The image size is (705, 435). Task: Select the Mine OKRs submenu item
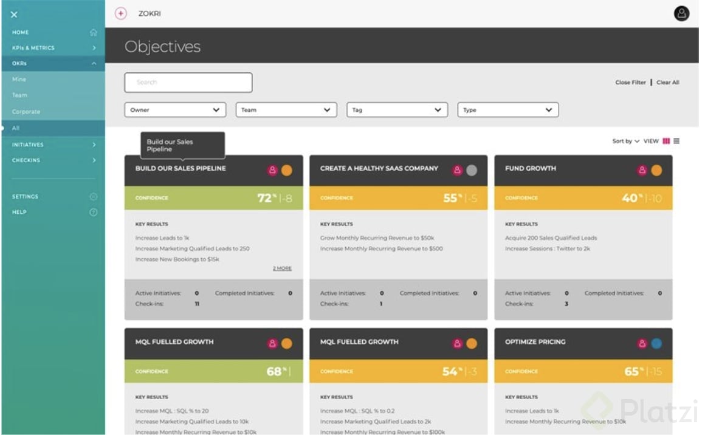click(x=19, y=79)
